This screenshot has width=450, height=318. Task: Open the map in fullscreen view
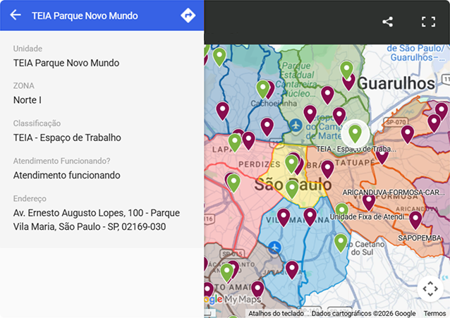(x=428, y=22)
